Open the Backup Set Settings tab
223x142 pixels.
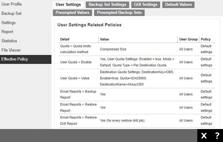tap(107, 5)
